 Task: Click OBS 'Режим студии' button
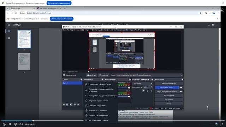tap(169, 96)
